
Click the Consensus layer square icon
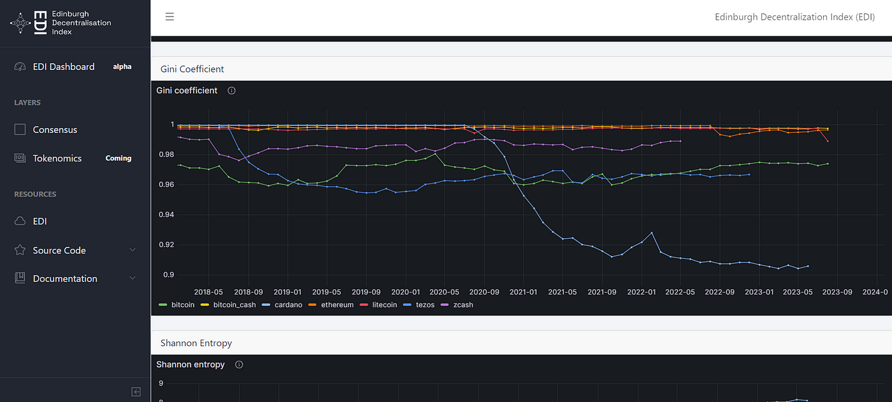(x=20, y=130)
